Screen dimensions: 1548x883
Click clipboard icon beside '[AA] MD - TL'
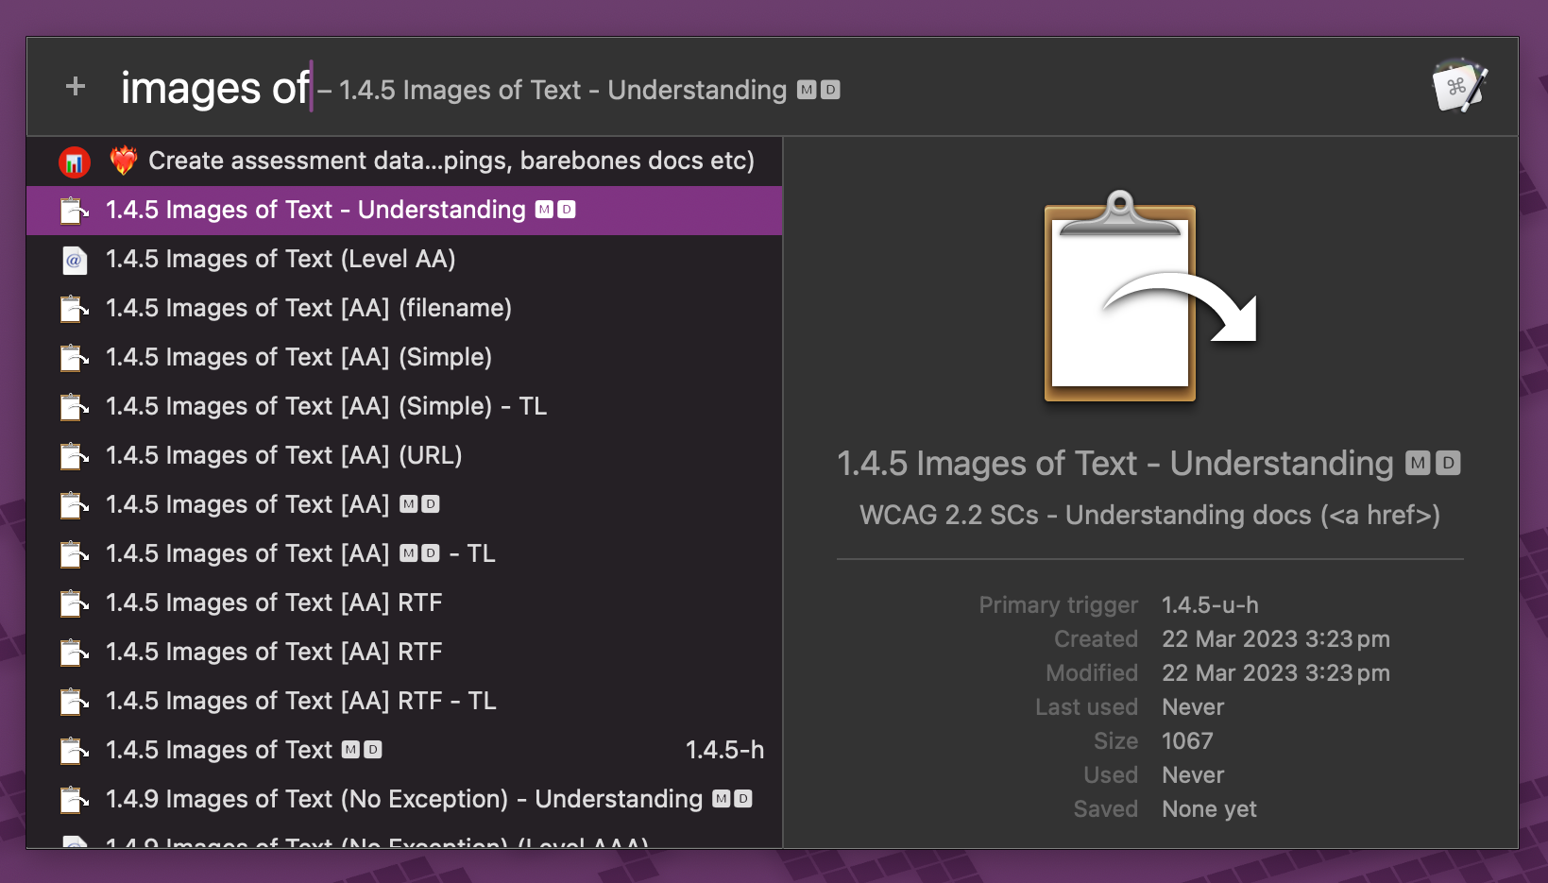pyautogui.click(x=75, y=554)
